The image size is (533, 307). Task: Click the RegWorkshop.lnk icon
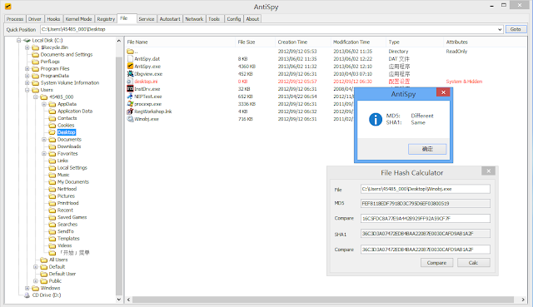click(x=130, y=111)
